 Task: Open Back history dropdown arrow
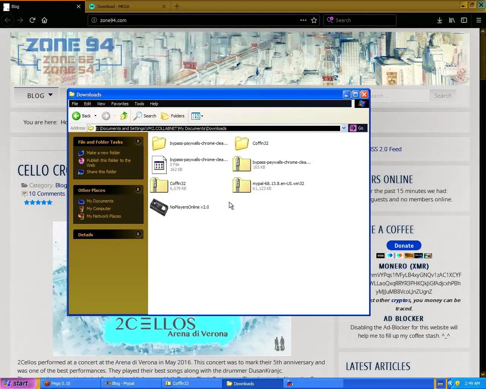pyautogui.click(x=95, y=116)
